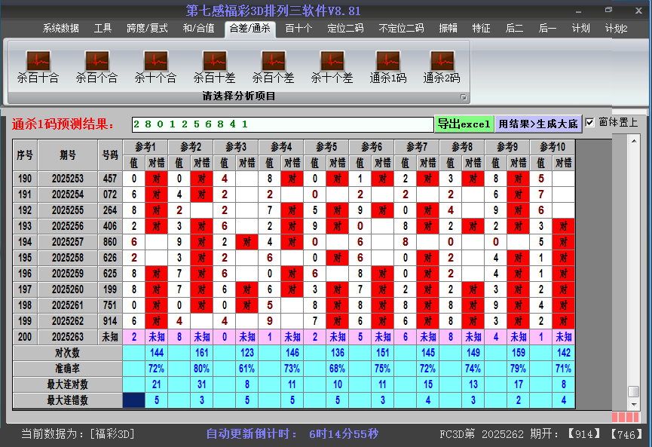The height and width of the screenshot is (447, 652).
Task: Click the vertical scrollbar down arrow
Action: tap(634, 405)
